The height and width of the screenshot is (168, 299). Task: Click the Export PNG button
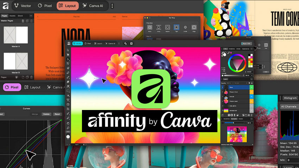(x=247, y=44)
